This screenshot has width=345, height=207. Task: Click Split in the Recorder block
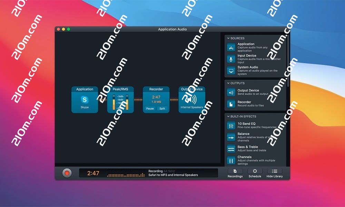pos(162,108)
